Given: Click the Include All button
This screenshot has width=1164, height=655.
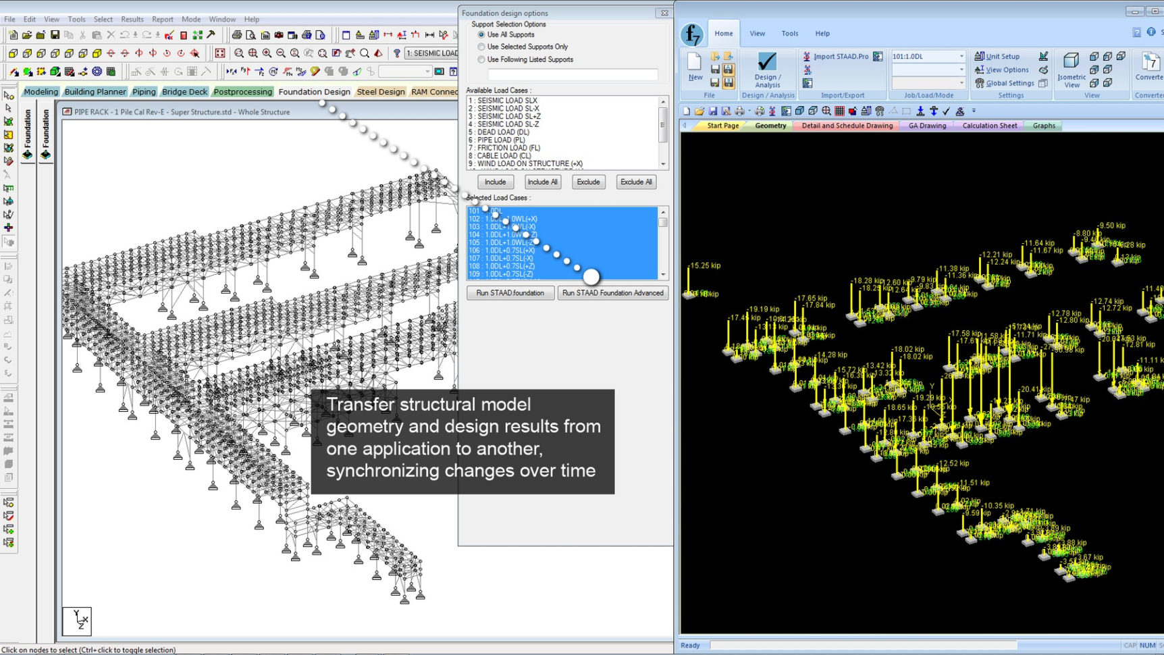Looking at the screenshot, I should point(542,182).
